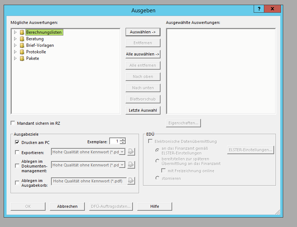Increase Exemplare with the up arrow

[x=123, y=140]
